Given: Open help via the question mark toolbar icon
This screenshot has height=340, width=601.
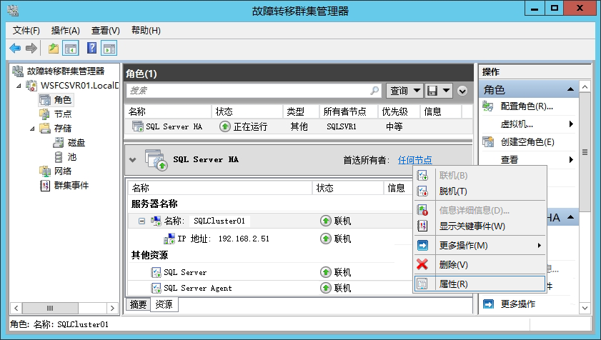Looking at the screenshot, I should click(x=92, y=49).
